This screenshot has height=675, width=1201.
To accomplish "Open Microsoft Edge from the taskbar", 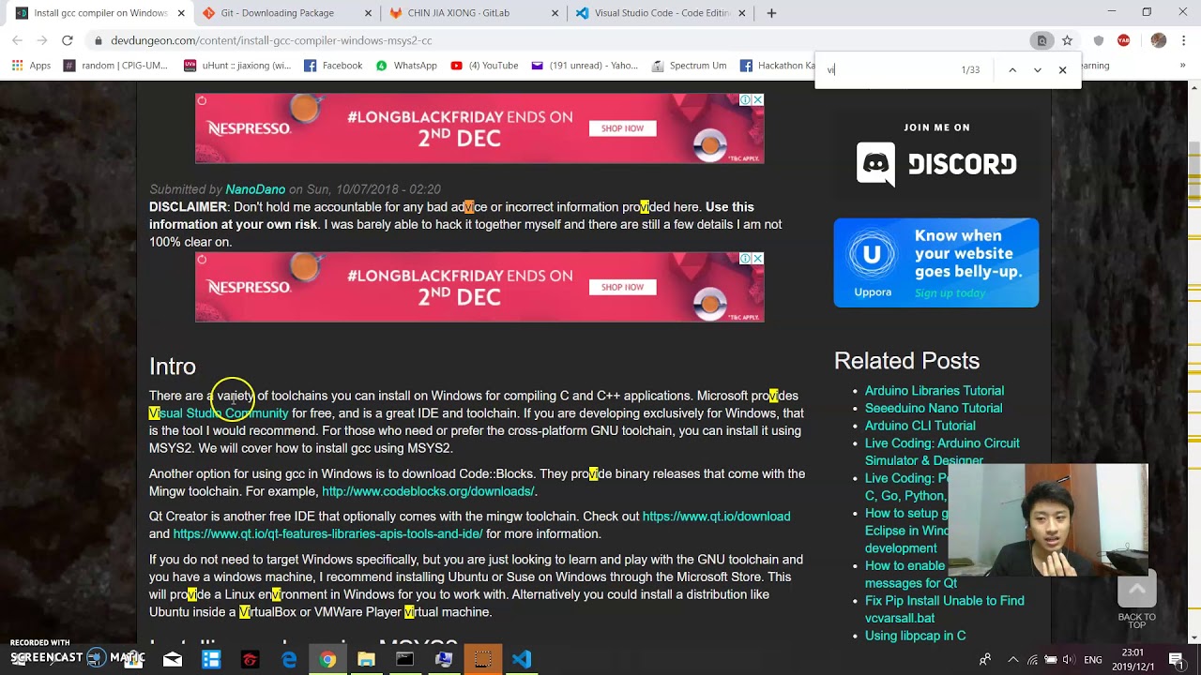I will pos(289,660).
